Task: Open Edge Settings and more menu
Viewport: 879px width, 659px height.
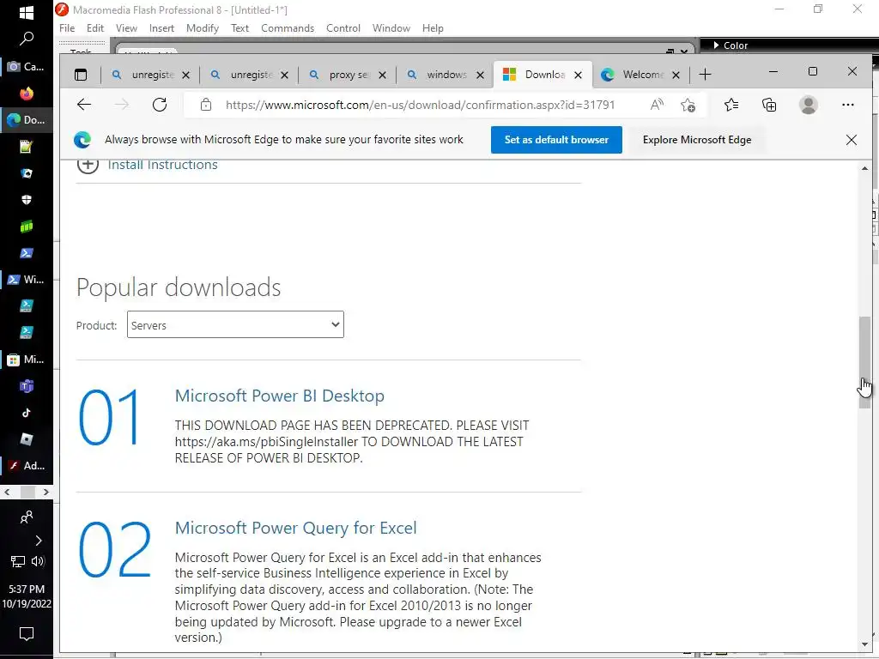Action: [847, 105]
